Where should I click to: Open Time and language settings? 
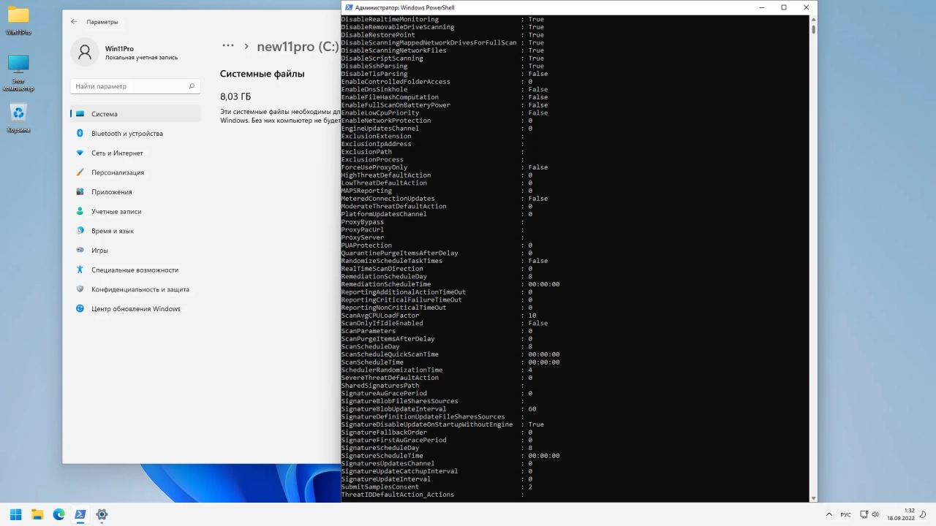(x=135, y=231)
